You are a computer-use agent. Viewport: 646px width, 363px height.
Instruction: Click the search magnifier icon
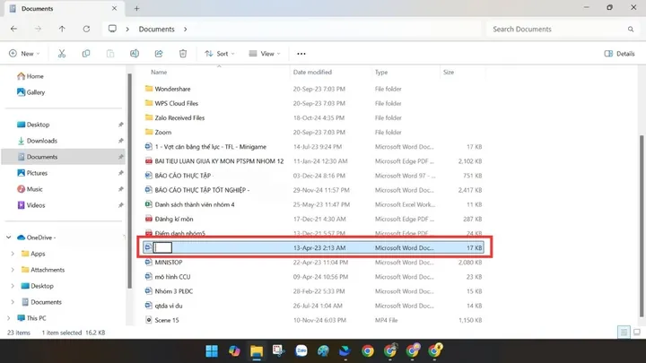pyautogui.click(x=631, y=30)
